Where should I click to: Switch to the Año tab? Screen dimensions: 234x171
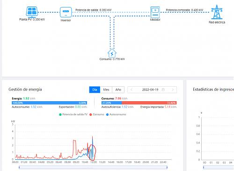tap(118, 89)
